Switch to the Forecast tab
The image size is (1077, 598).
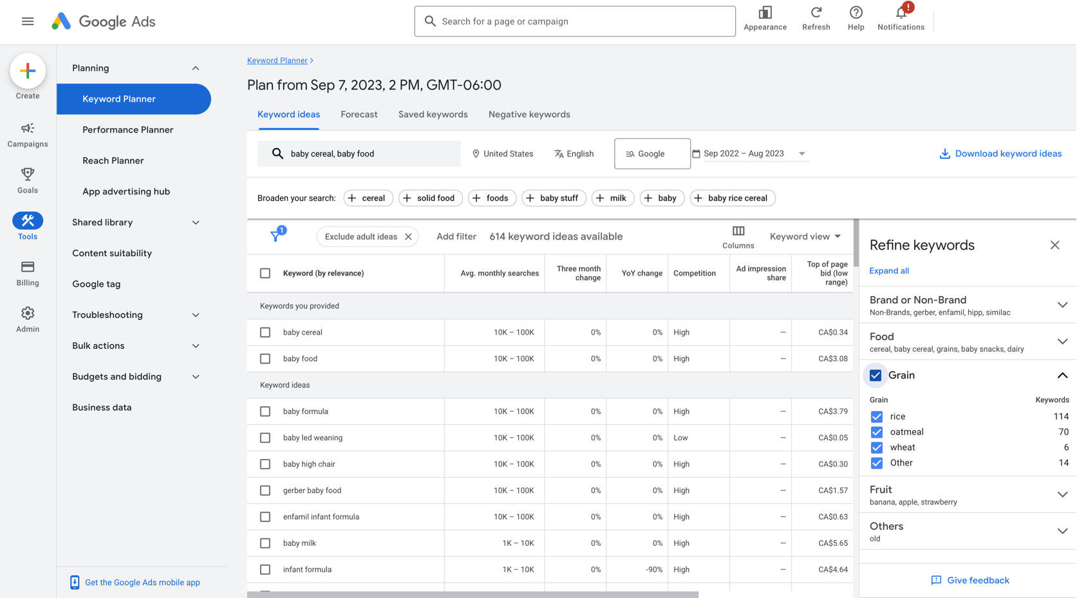tap(359, 115)
